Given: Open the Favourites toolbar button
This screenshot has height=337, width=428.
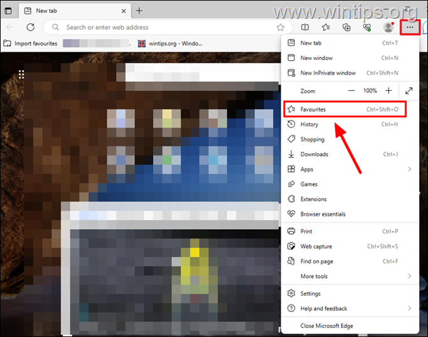Looking at the screenshot, I should point(326,27).
